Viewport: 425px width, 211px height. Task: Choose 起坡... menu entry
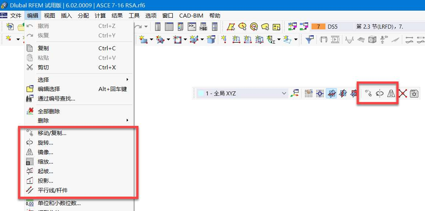(x=79, y=171)
